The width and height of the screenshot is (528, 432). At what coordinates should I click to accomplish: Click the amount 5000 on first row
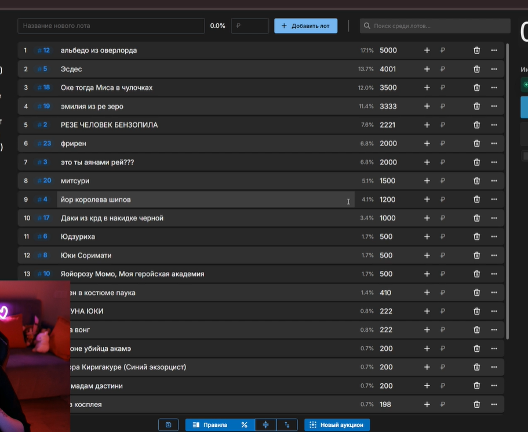point(388,50)
